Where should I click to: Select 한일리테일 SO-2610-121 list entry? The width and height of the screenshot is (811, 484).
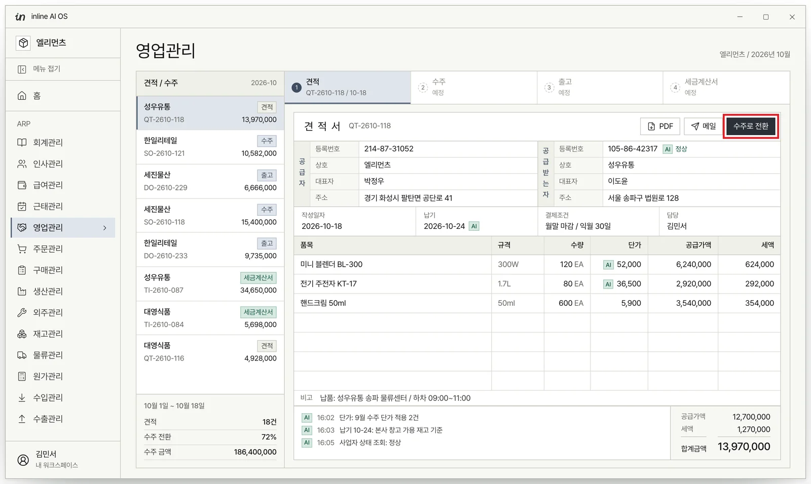click(210, 147)
